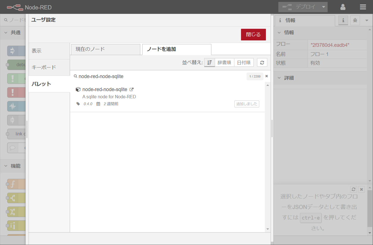Click the 追加しました button

click(247, 104)
